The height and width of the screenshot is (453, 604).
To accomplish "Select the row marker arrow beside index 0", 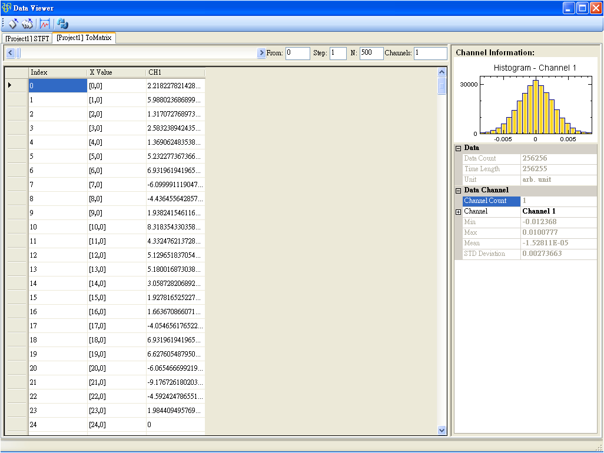I will 10,85.
